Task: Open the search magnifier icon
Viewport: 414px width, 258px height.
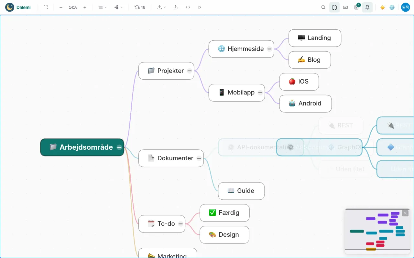Action: point(323,7)
